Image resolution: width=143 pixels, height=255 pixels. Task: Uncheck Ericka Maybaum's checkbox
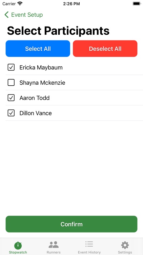[11, 67]
